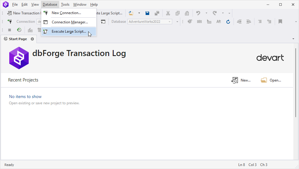Click the Cut scissors icon
Image resolution: width=299 pixels, height=169 pixels.
click(168, 13)
